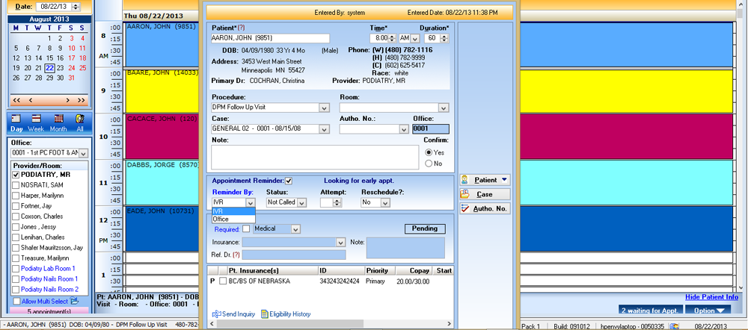Select IVR option in dropdown list
This screenshot has height=330, width=748.
tap(218, 211)
